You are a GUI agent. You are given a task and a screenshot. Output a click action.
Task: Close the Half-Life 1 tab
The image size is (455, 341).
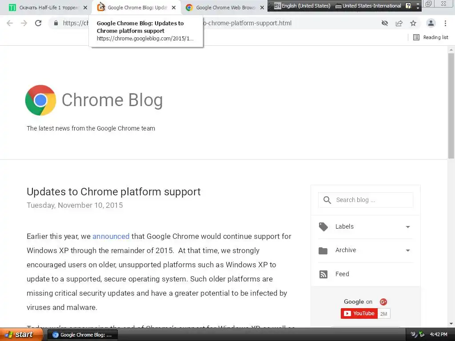85,8
